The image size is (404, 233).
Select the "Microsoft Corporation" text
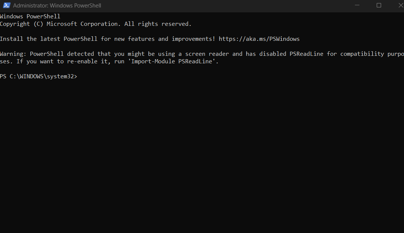(x=82, y=24)
